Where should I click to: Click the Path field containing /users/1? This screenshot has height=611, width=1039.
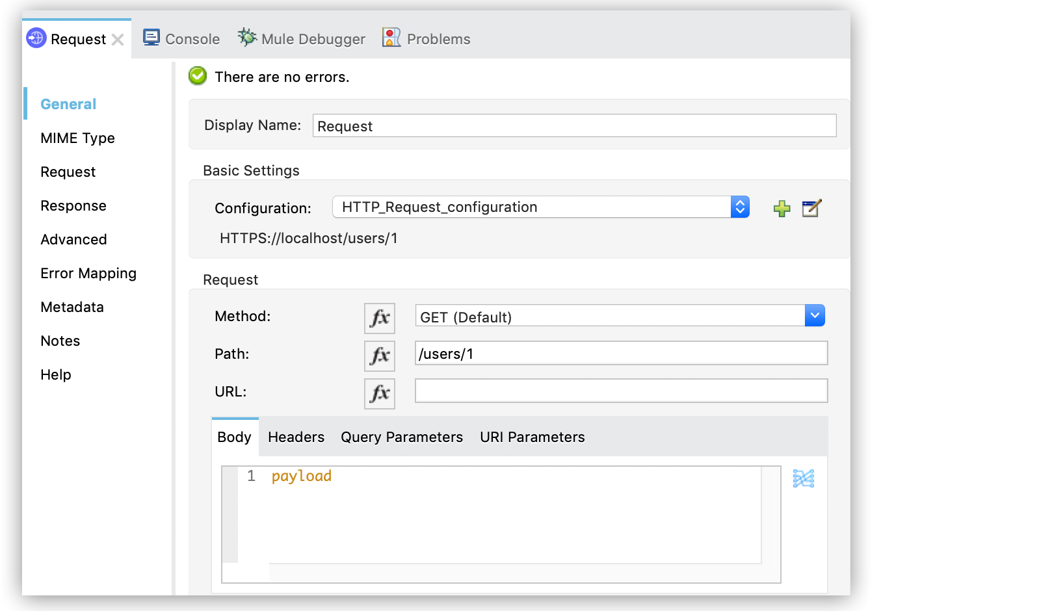pos(621,354)
